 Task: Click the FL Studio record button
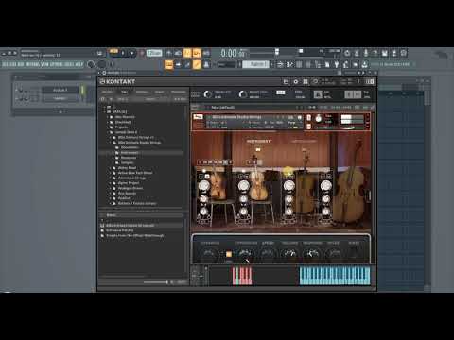tap(142, 53)
